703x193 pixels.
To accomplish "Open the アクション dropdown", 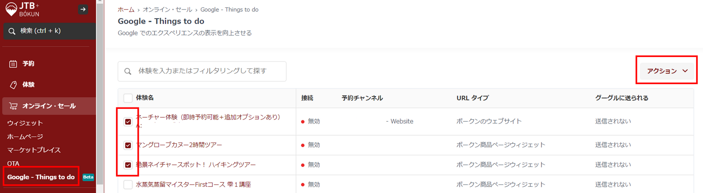I will click(667, 71).
